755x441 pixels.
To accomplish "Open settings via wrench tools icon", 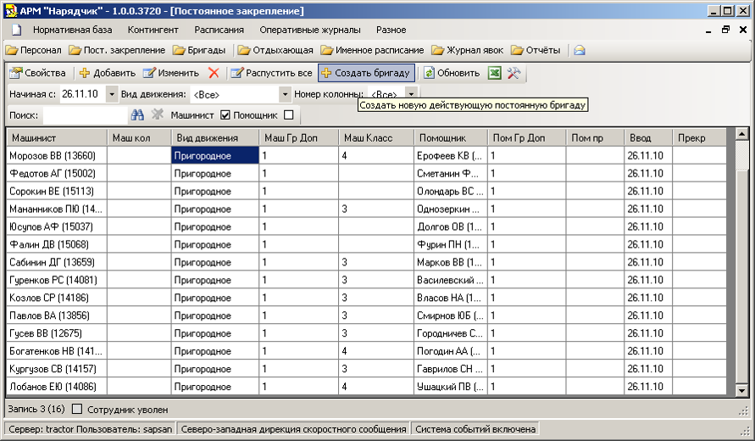I will coord(514,73).
